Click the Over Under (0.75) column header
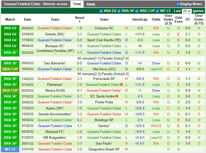This screenshot has height=153, width=206. click(199, 19)
